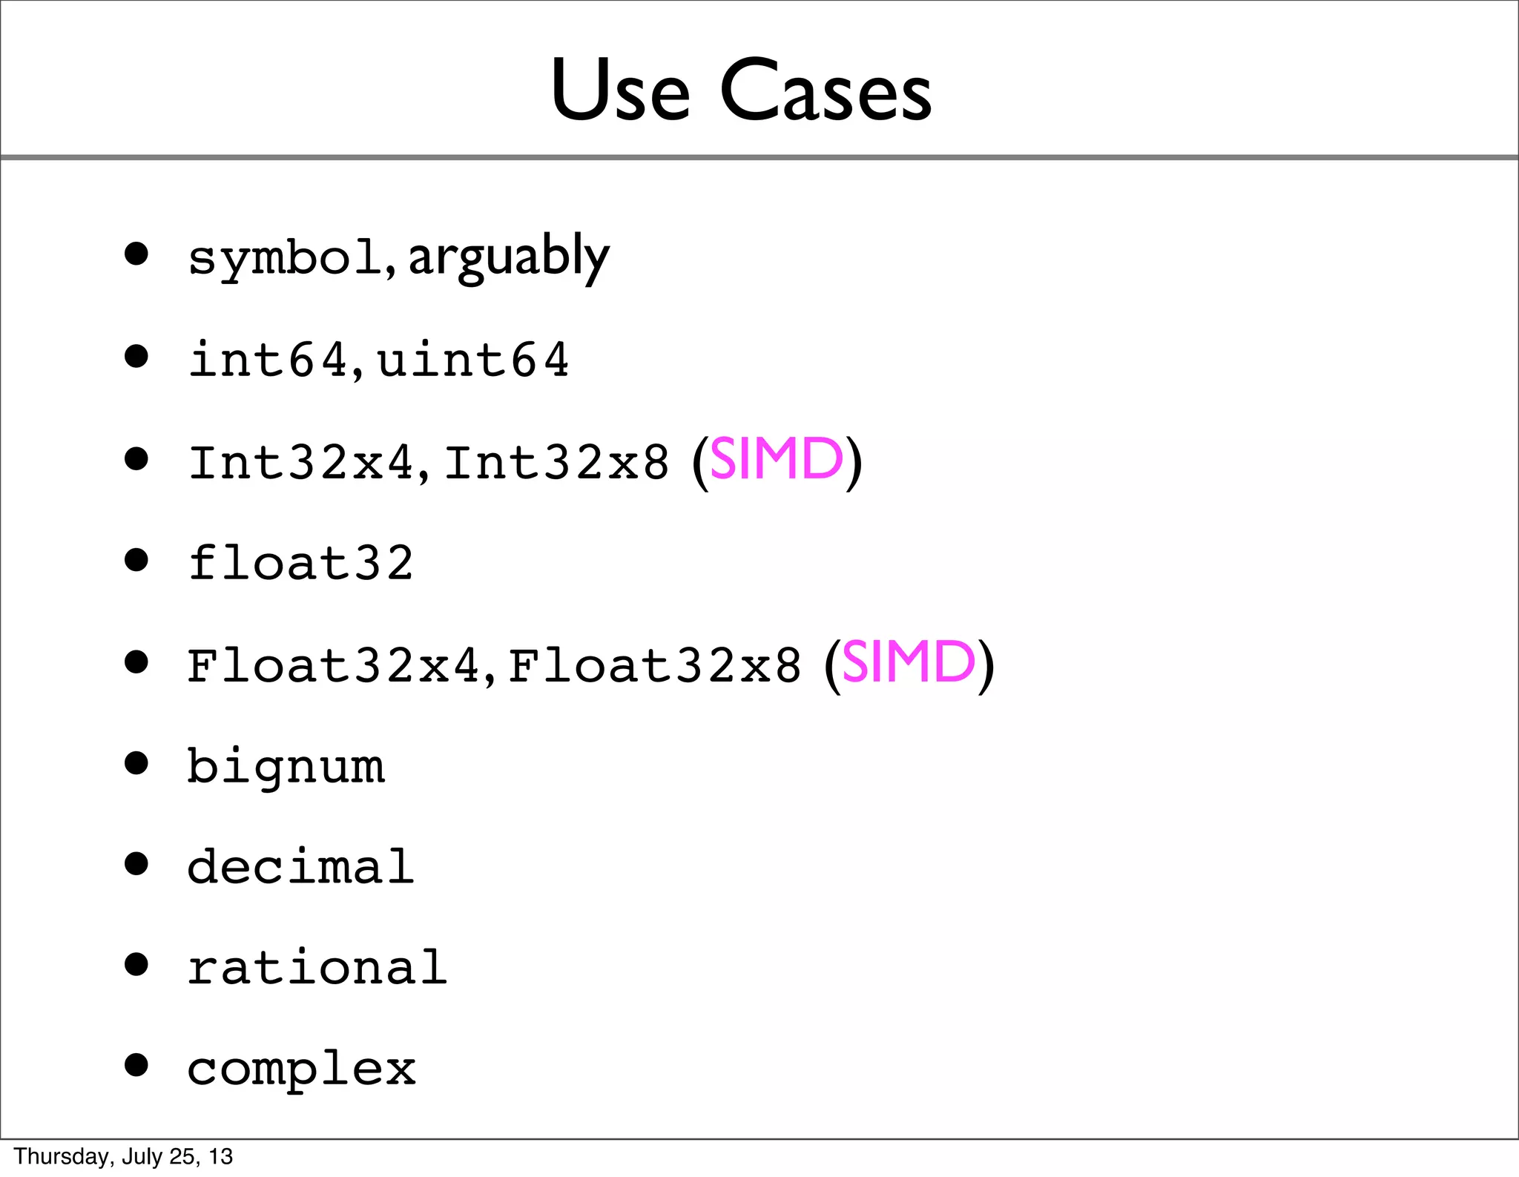Click the word arguably
Screen dimensions: 1519x1177
(x=509, y=257)
